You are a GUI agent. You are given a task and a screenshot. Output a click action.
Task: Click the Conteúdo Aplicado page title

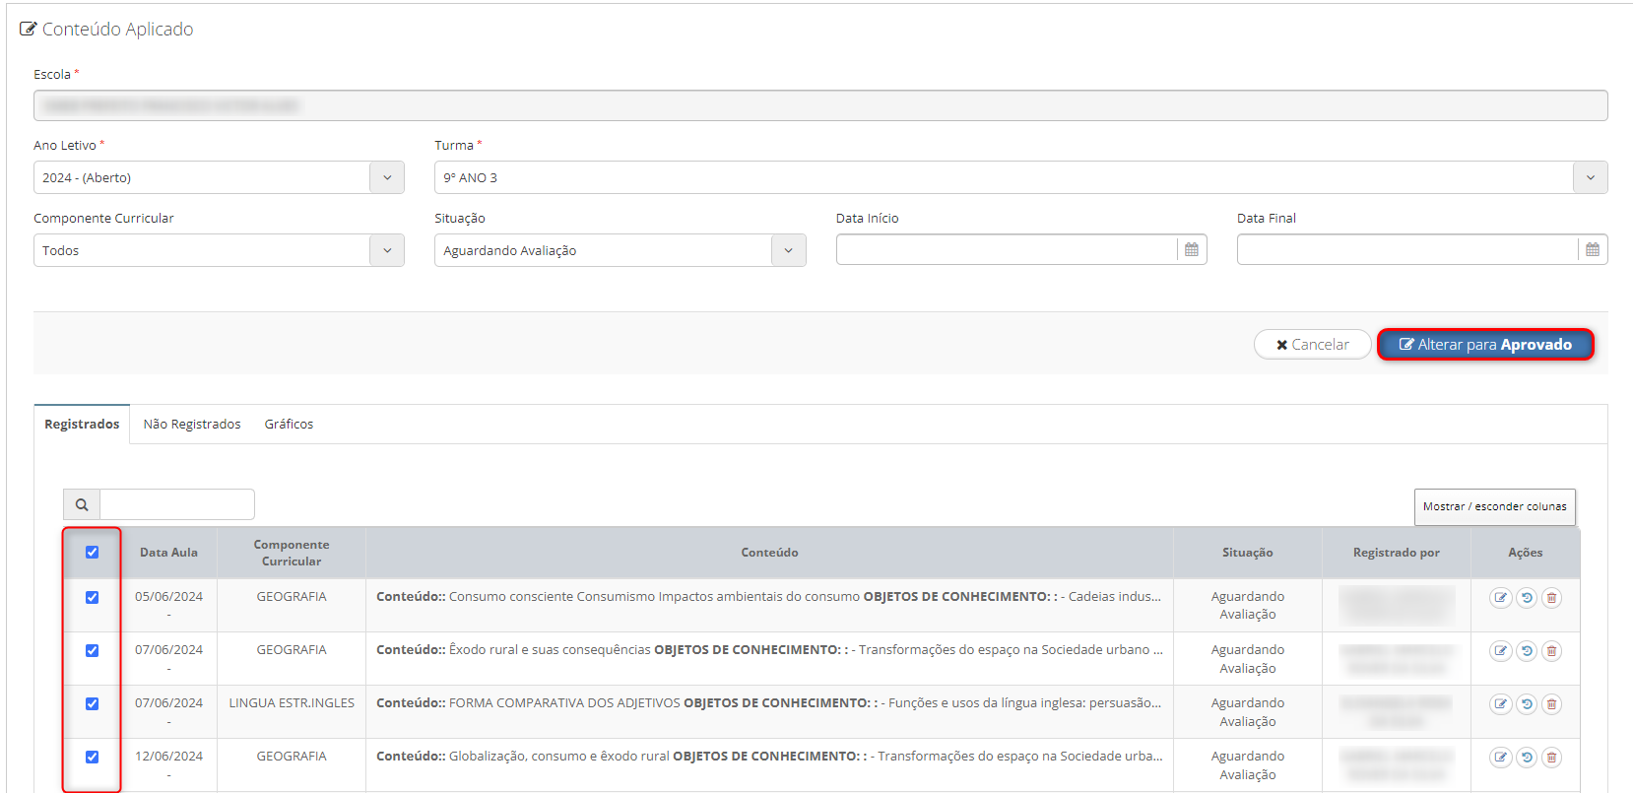[x=117, y=30]
